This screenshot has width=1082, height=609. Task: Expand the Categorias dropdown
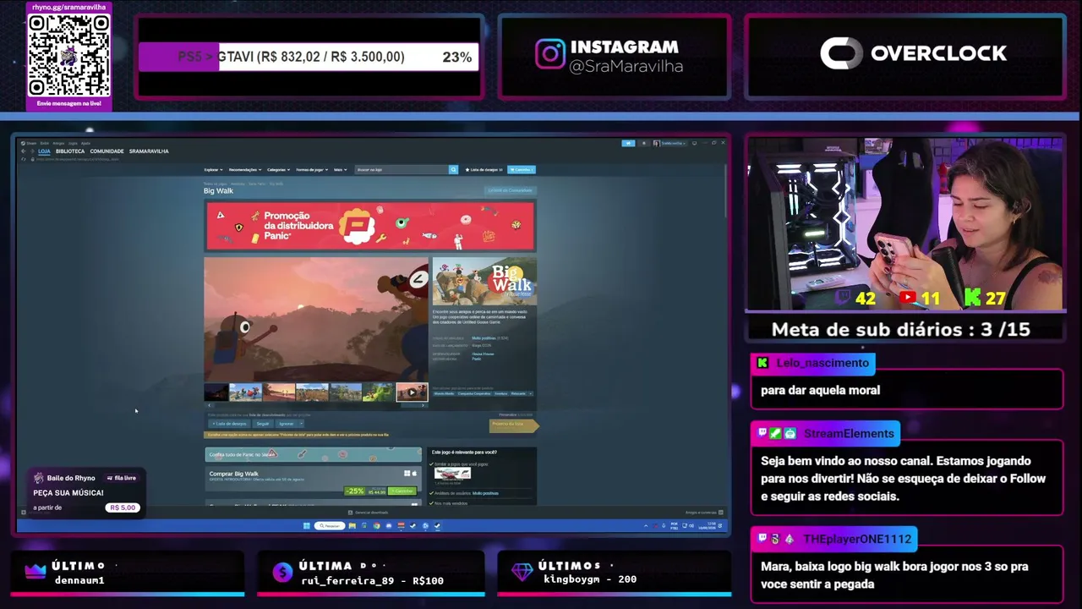(x=278, y=170)
